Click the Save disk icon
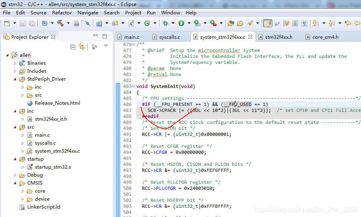 coord(22,23)
